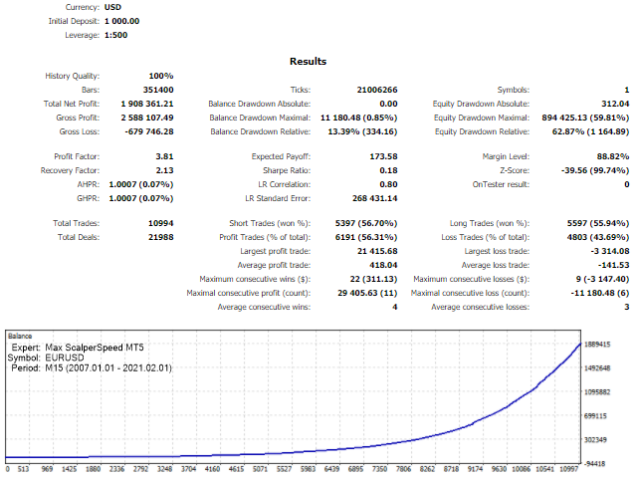Select the Profit Factor value 3.81
The height and width of the screenshot is (478, 637).
point(164,156)
